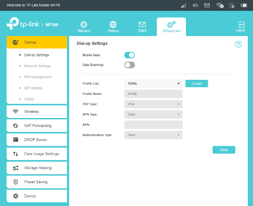Image resolution: width=253 pixels, height=206 pixels.
Task: Click the Wireless Wi-Fi sidebar icon
Action: coord(15,112)
